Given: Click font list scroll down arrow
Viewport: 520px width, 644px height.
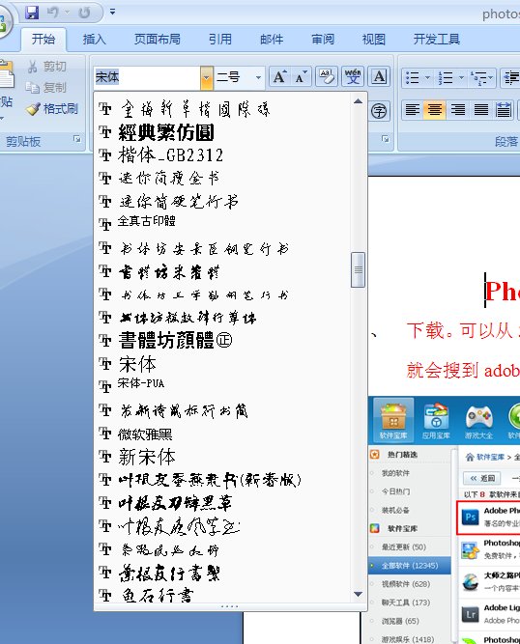Looking at the screenshot, I should pos(358,595).
